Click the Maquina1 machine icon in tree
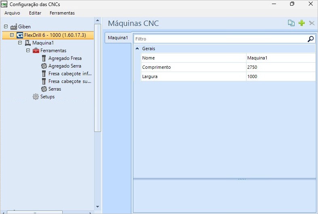Image resolution: width=318 pixels, height=214 pixels. [27, 43]
